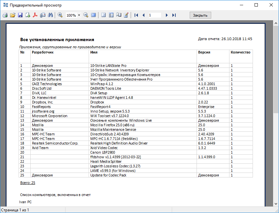Print the report using the printer icon
Image resolution: width=279 pixels, height=213 pixels.
coord(5,15)
